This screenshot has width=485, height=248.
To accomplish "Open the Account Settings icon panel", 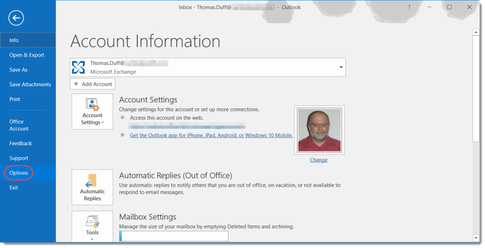I will pyautogui.click(x=92, y=111).
